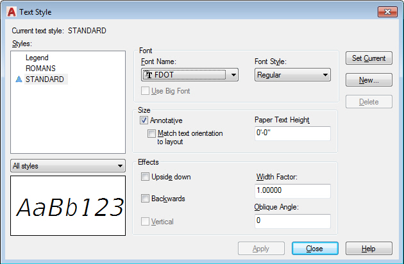Click the Width Factor input field
Viewport: 404px width, 264px height.
pos(292,191)
